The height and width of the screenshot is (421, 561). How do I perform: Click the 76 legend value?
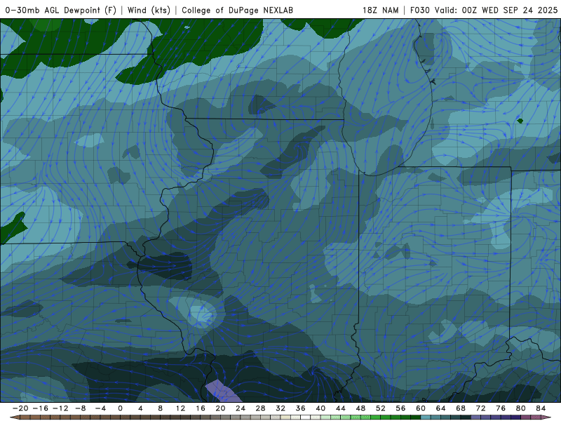tap(501, 408)
